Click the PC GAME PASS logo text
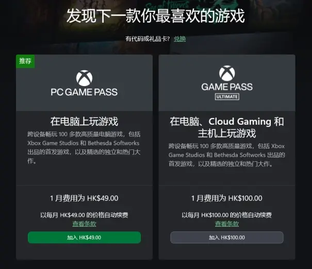This screenshot has width=312, height=269. click(84, 92)
